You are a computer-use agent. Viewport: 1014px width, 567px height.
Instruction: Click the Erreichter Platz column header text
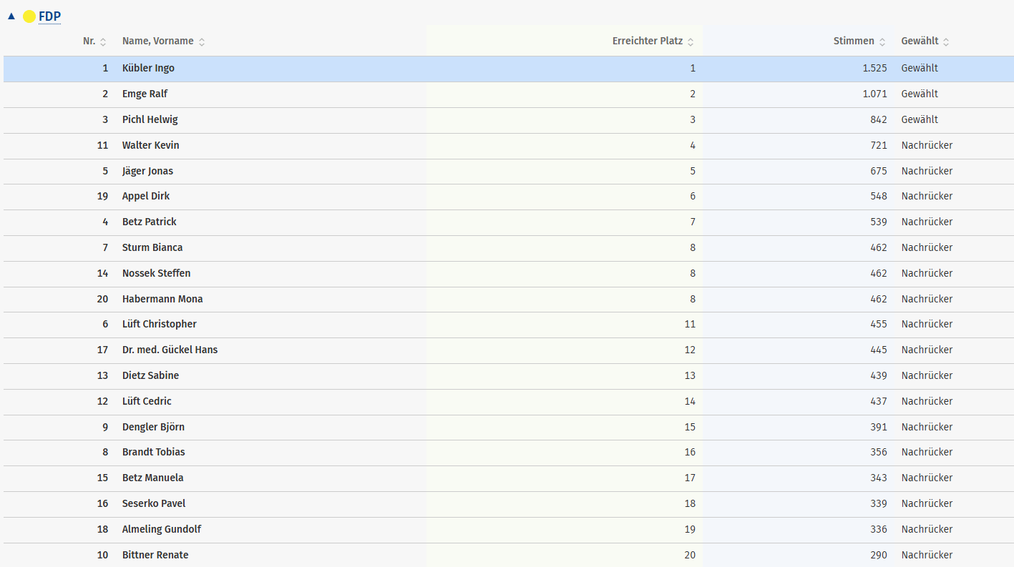[x=647, y=41]
